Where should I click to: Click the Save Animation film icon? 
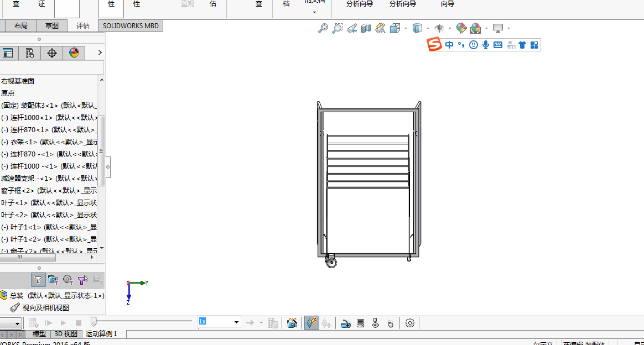click(273, 323)
